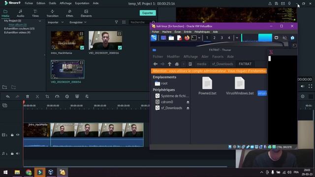Click the add new folder icon
The image size is (315, 177).
tap(4, 88)
